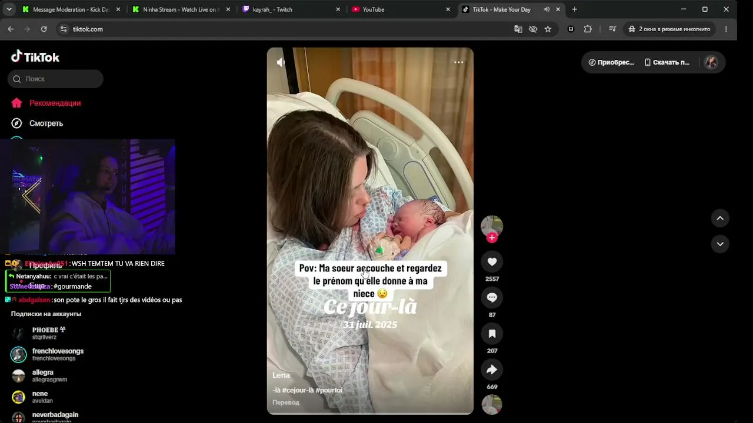Open the Смотреть explore page

tap(38, 123)
